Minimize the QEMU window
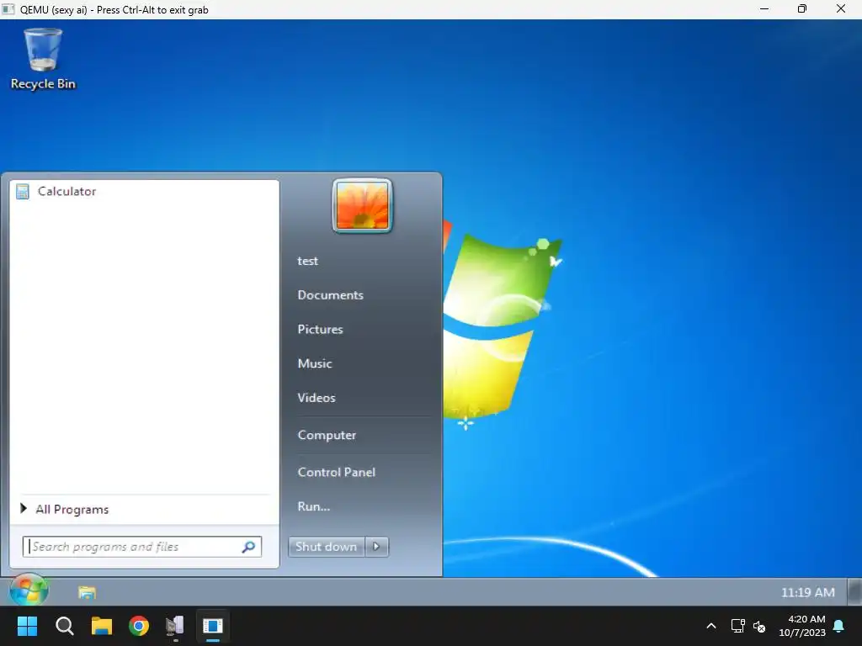This screenshot has height=646, width=862. (x=764, y=8)
